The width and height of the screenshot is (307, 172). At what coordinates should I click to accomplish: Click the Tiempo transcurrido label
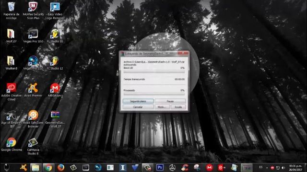[x=134, y=79]
